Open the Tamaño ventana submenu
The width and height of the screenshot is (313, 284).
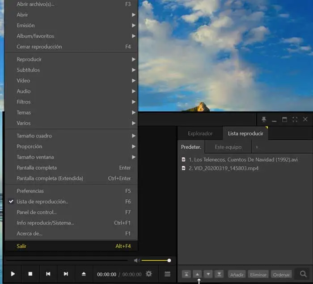click(71, 157)
